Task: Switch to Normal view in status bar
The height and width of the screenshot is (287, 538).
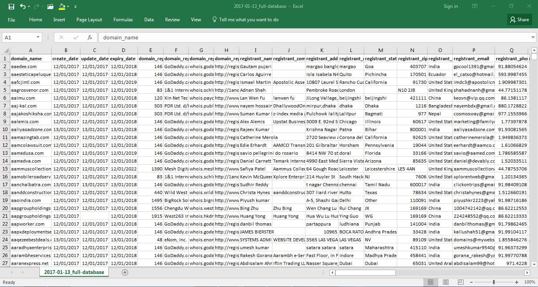Action: pos(431,282)
